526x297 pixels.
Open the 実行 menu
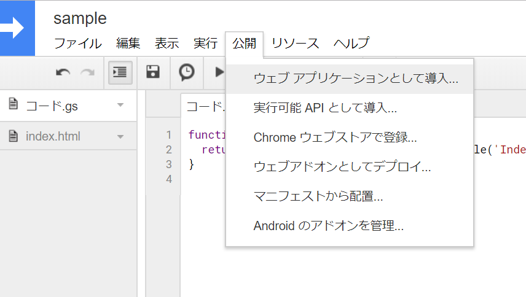[205, 44]
